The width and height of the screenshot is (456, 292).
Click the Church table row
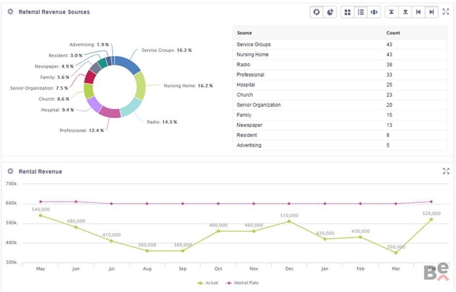[x=340, y=95]
